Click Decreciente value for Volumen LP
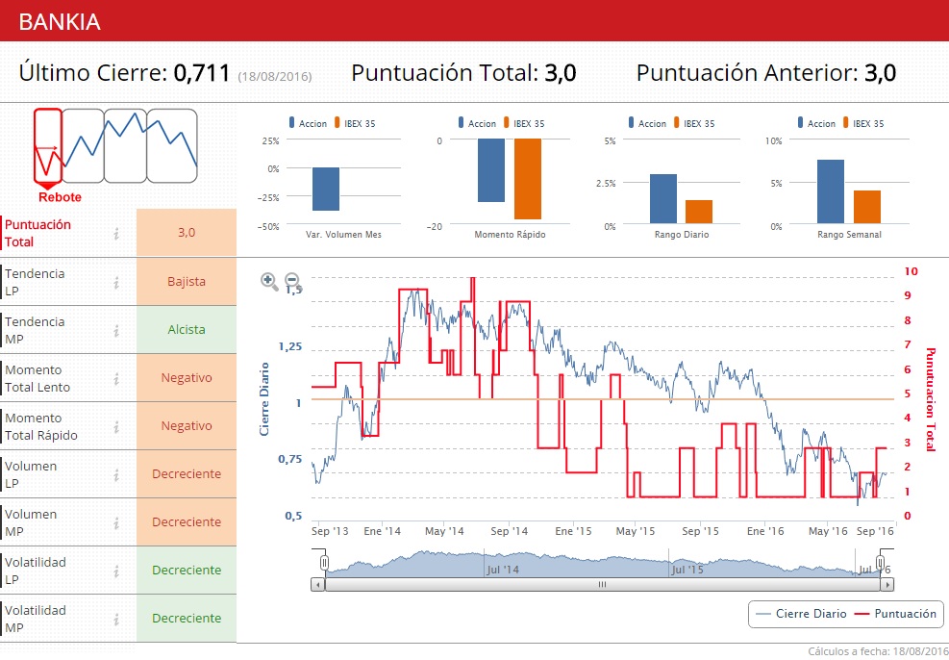 point(187,474)
